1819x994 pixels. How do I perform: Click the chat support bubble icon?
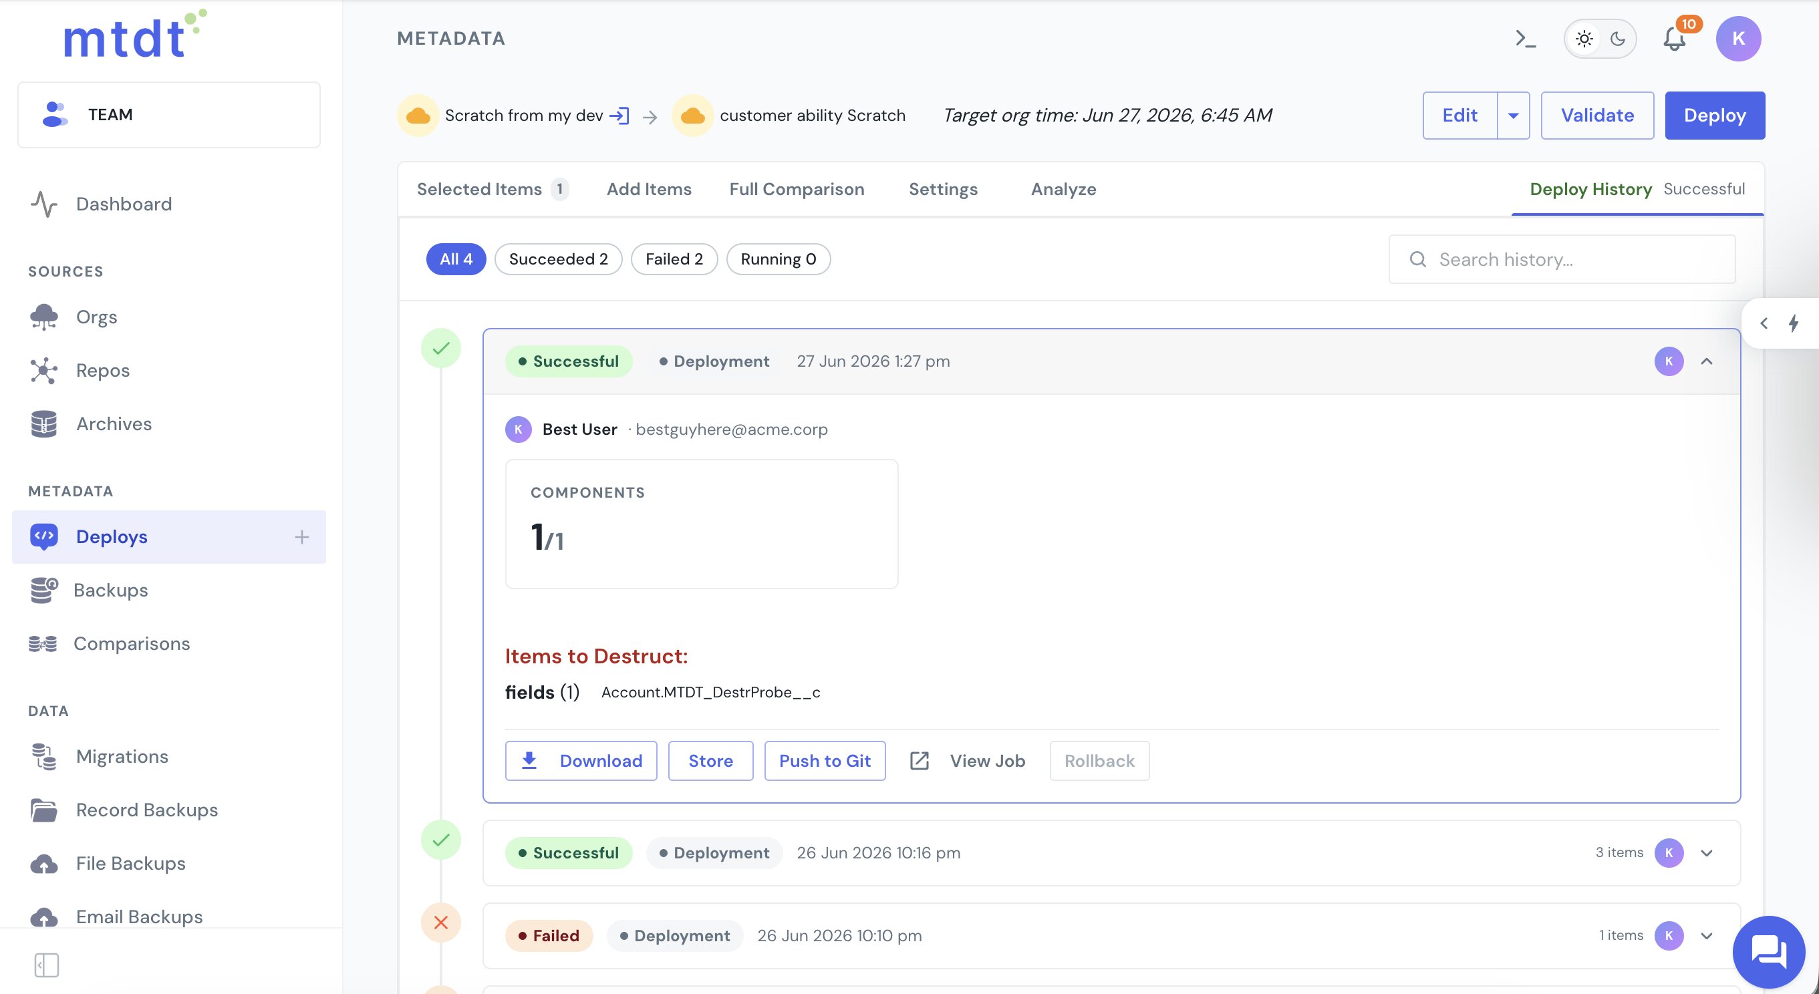pos(1768,953)
